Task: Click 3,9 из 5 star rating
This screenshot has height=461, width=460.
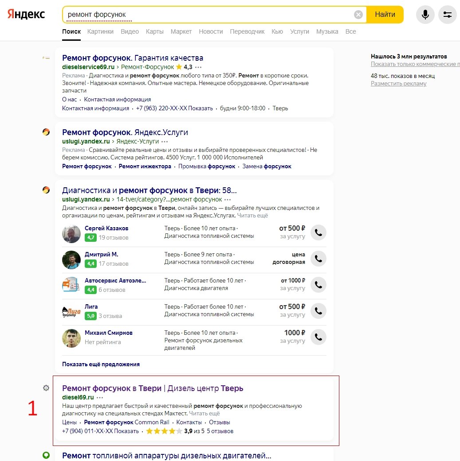Action: (175, 431)
